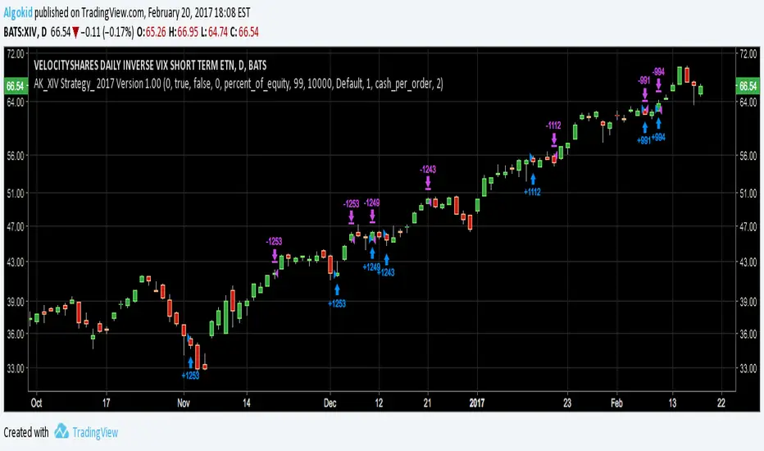Click the AK_XIV Strategy_ 2017 Version legend

click(239, 84)
